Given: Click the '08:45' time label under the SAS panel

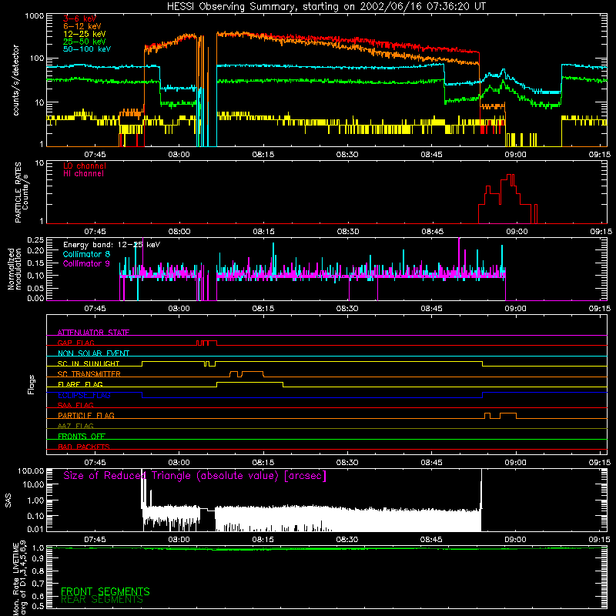Looking at the screenshot, I should point(431,540).
